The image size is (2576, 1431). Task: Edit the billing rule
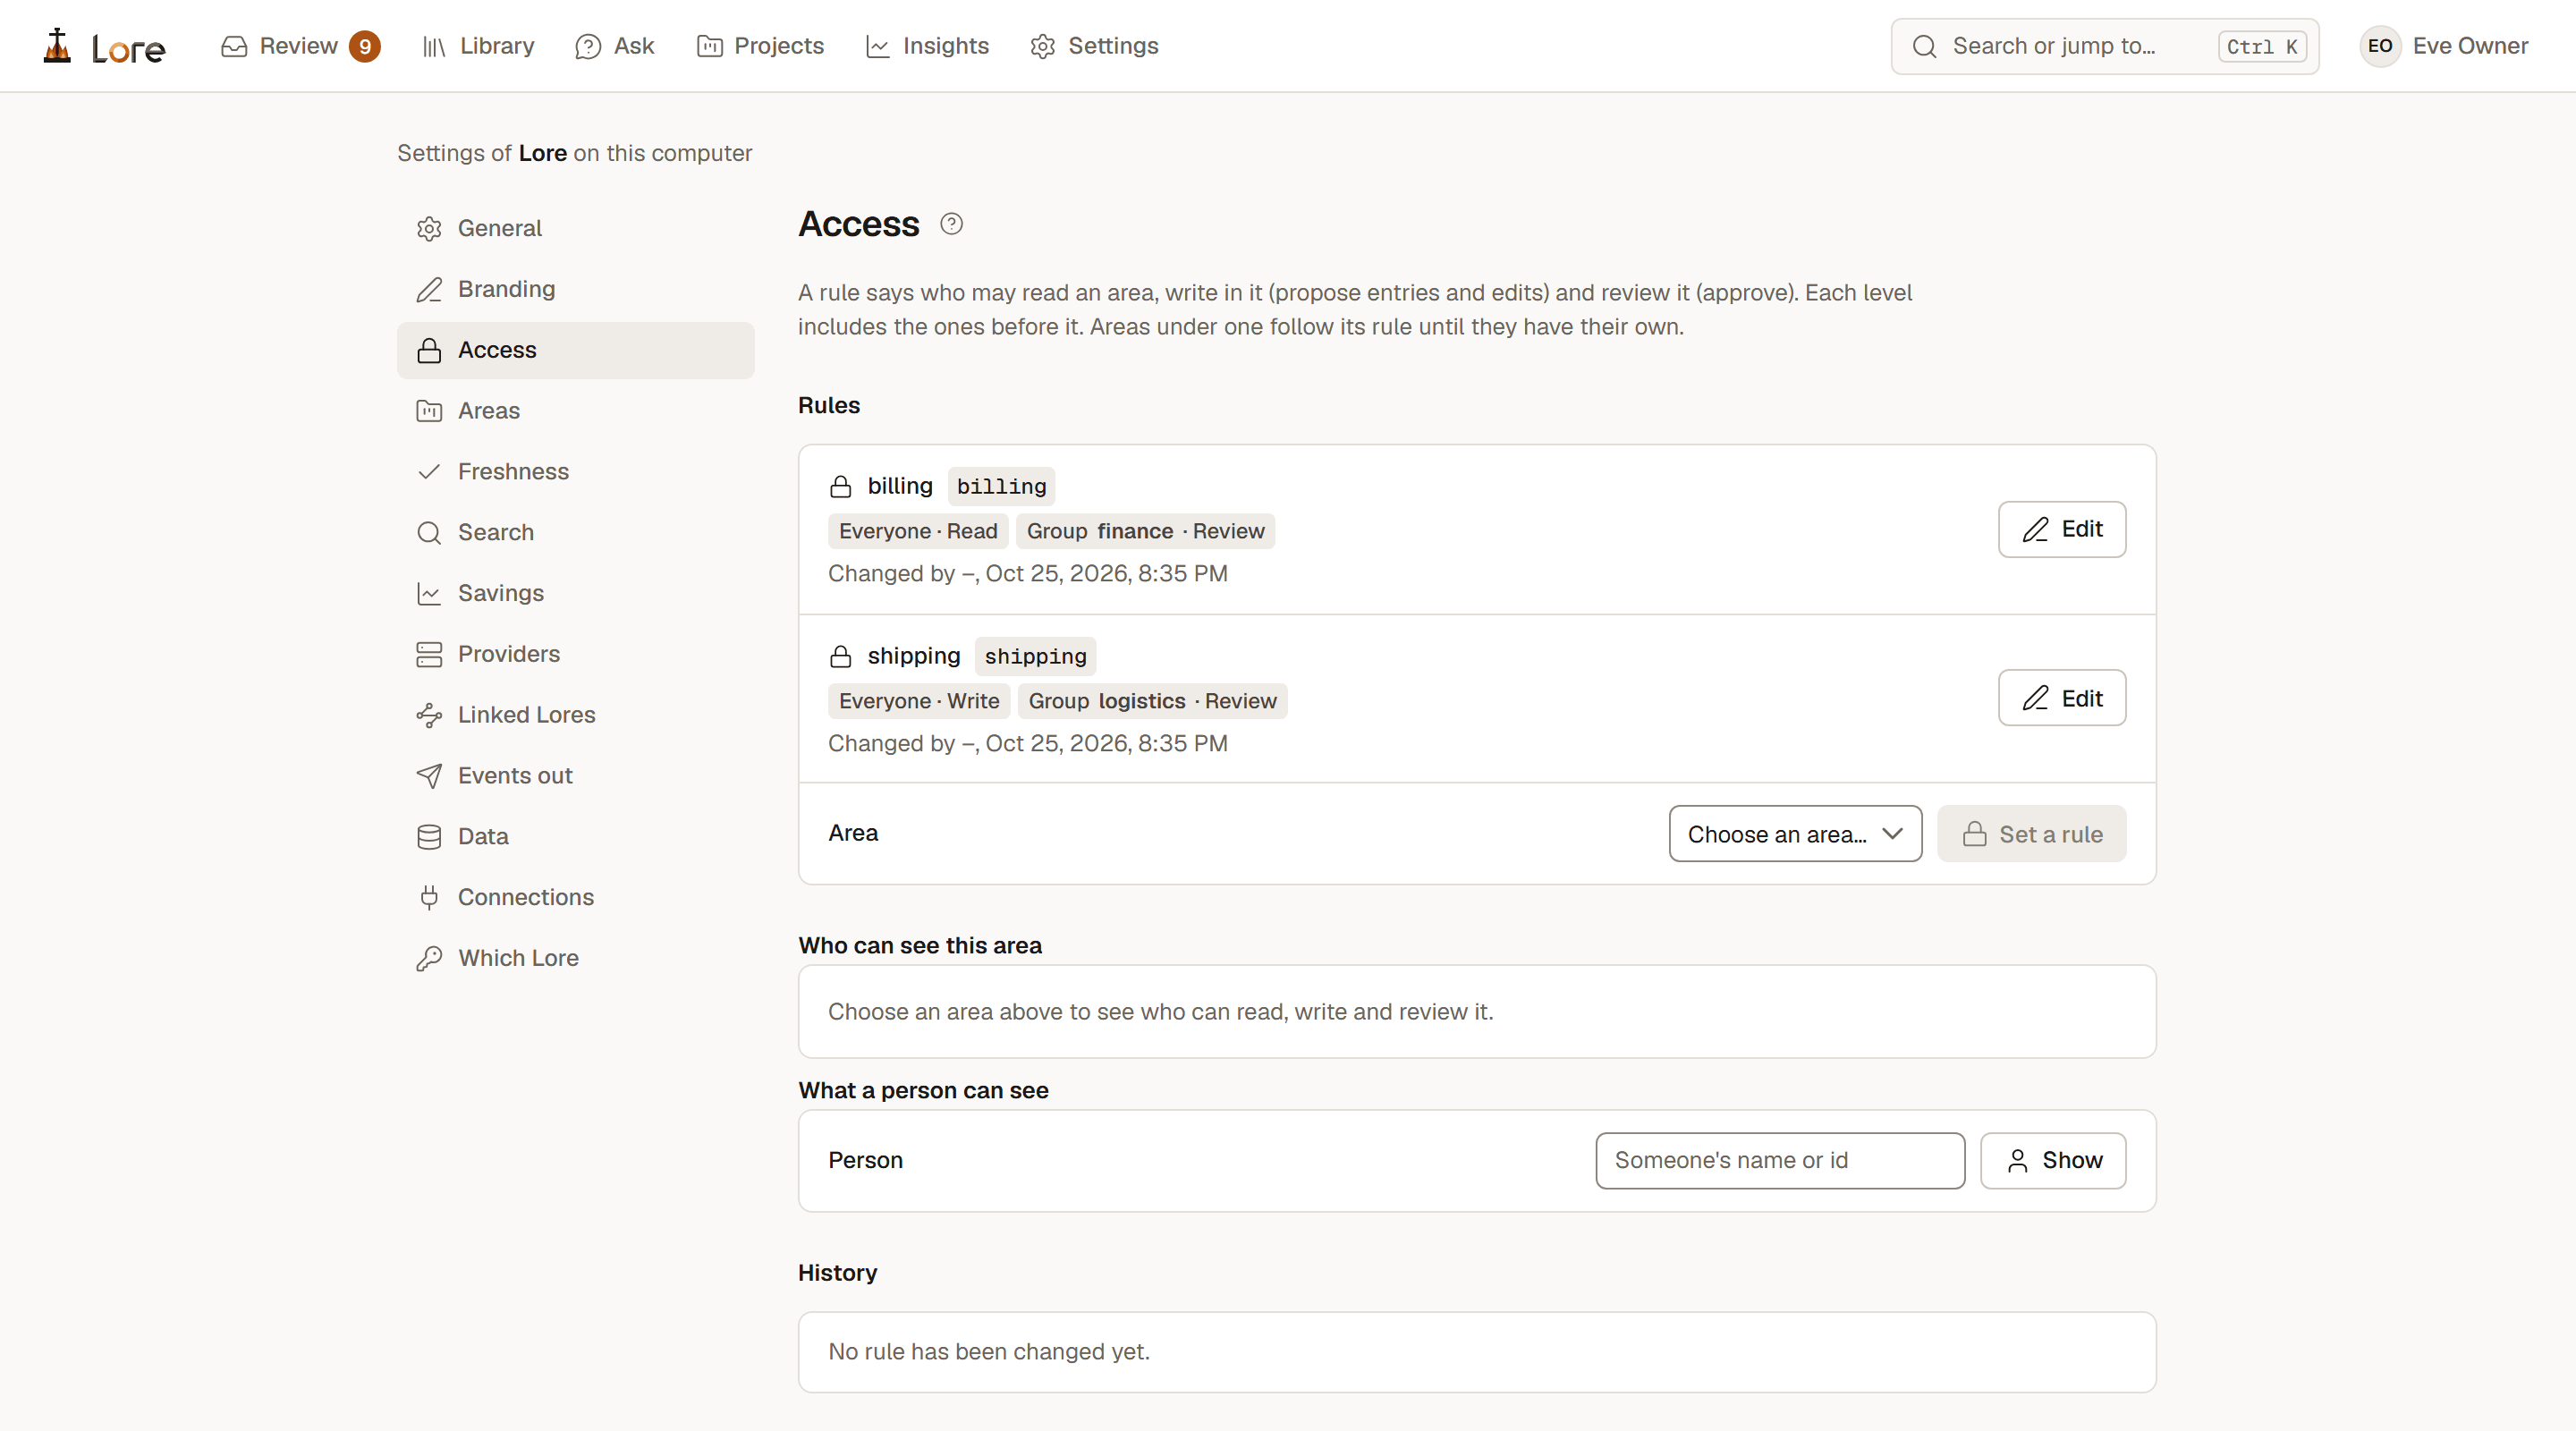2061,529
